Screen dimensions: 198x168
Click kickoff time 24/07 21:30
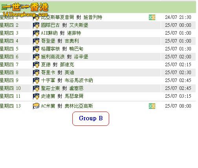178,17
